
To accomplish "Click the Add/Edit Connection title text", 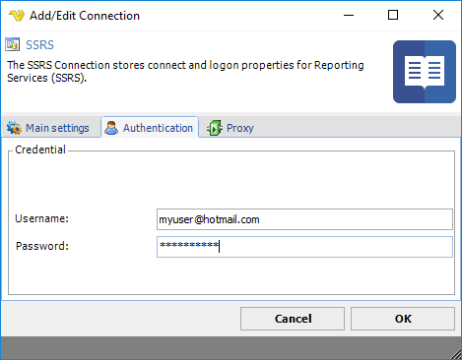I will (x=85, y=16).
